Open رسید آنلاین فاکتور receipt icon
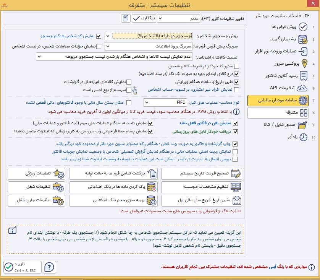This screenshot has width=320, height=280. tap(304, 76)
